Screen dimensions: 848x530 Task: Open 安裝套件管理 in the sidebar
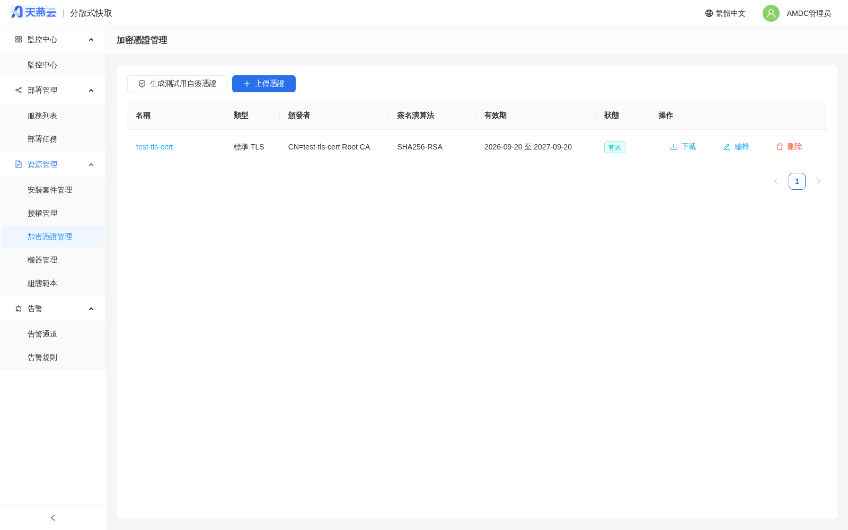click(x=53, y=190)
